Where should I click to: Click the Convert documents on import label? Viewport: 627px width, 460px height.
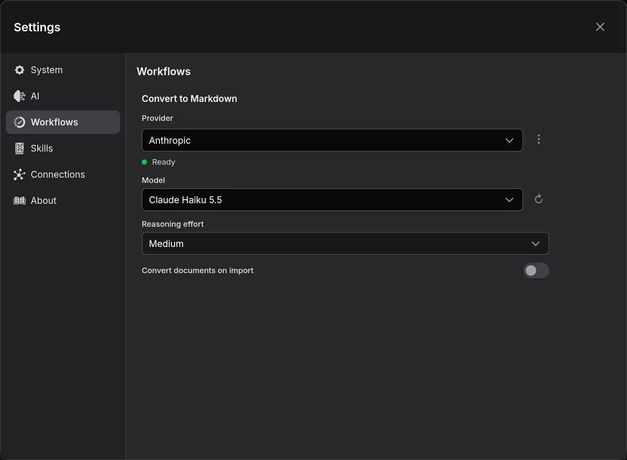point(197,271)
